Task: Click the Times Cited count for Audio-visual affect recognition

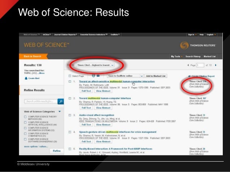Action: 204,115
